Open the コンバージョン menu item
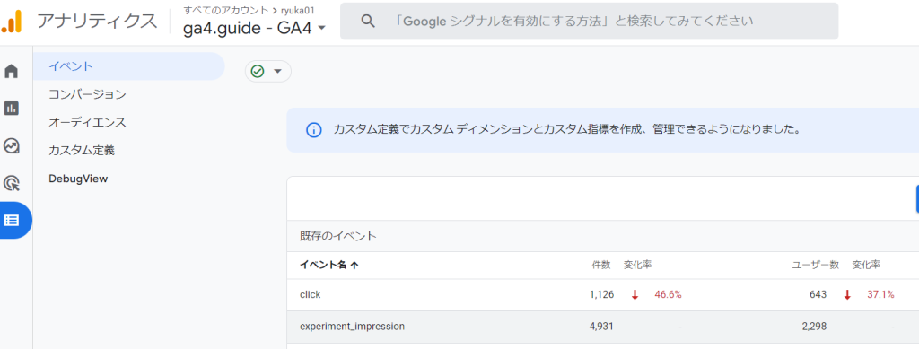Viewport: 919px width, 349px height. (87, 94)
